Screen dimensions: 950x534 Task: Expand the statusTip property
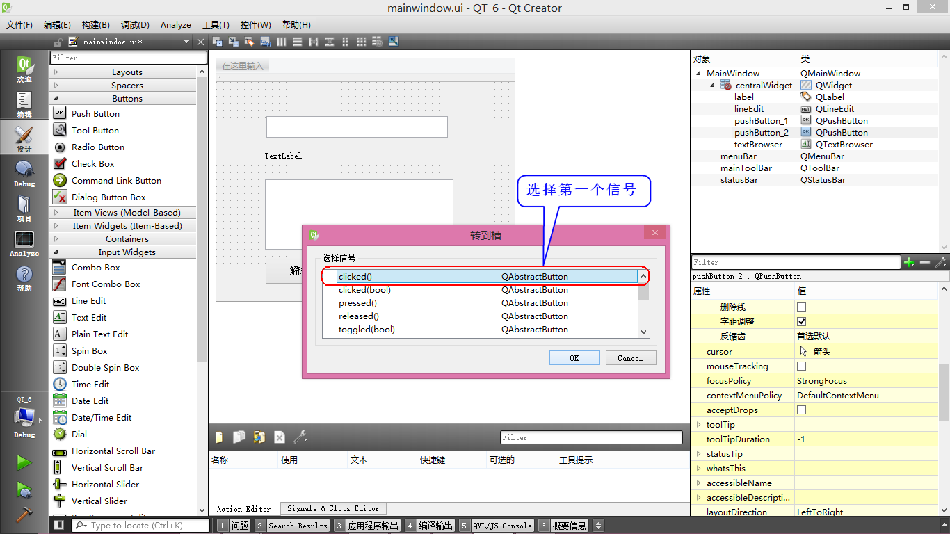(x=698, y=453)
